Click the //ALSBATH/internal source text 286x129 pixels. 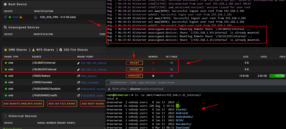tap(43, 63)
